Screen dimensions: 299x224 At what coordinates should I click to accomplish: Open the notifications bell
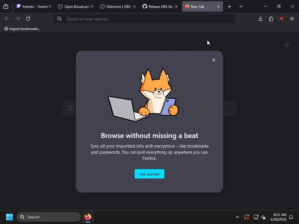(291, 217)
